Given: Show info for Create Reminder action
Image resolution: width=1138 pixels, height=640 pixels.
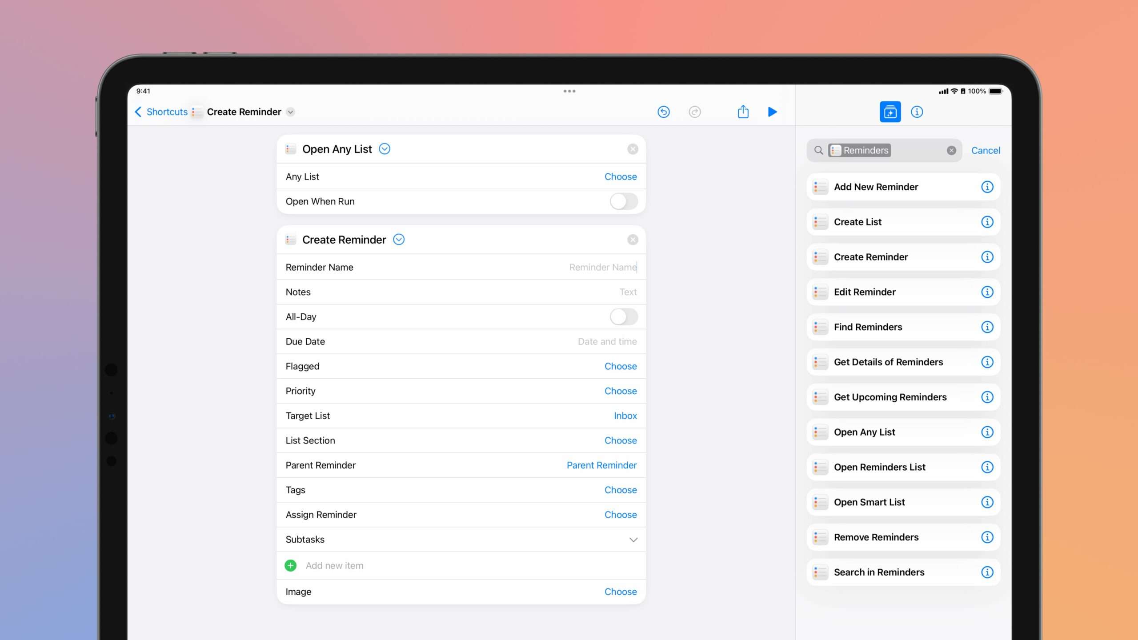Looking at the screenshot, I should click(x=987, y=257).
